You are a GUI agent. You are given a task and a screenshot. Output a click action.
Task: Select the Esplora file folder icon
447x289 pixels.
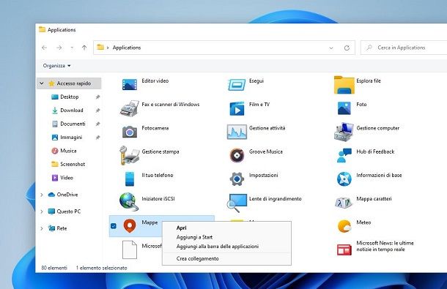(x=344, y=85)
